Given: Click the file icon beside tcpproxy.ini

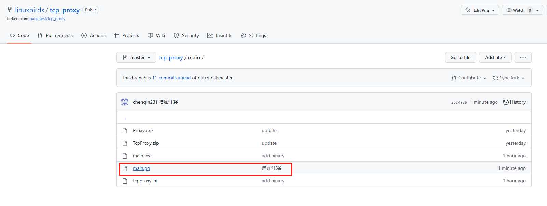Looking at the screenshot, I should (x=125, y=181).
